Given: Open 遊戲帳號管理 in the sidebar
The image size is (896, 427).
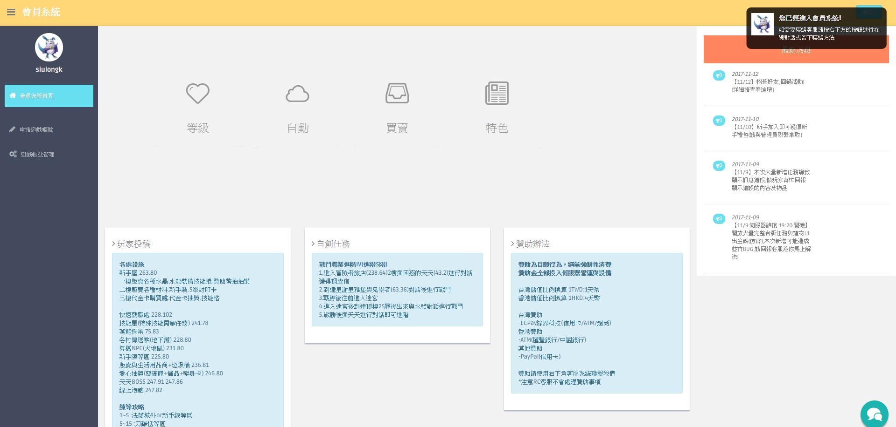Looking at the screenshot, I should (x=37, y=155).
